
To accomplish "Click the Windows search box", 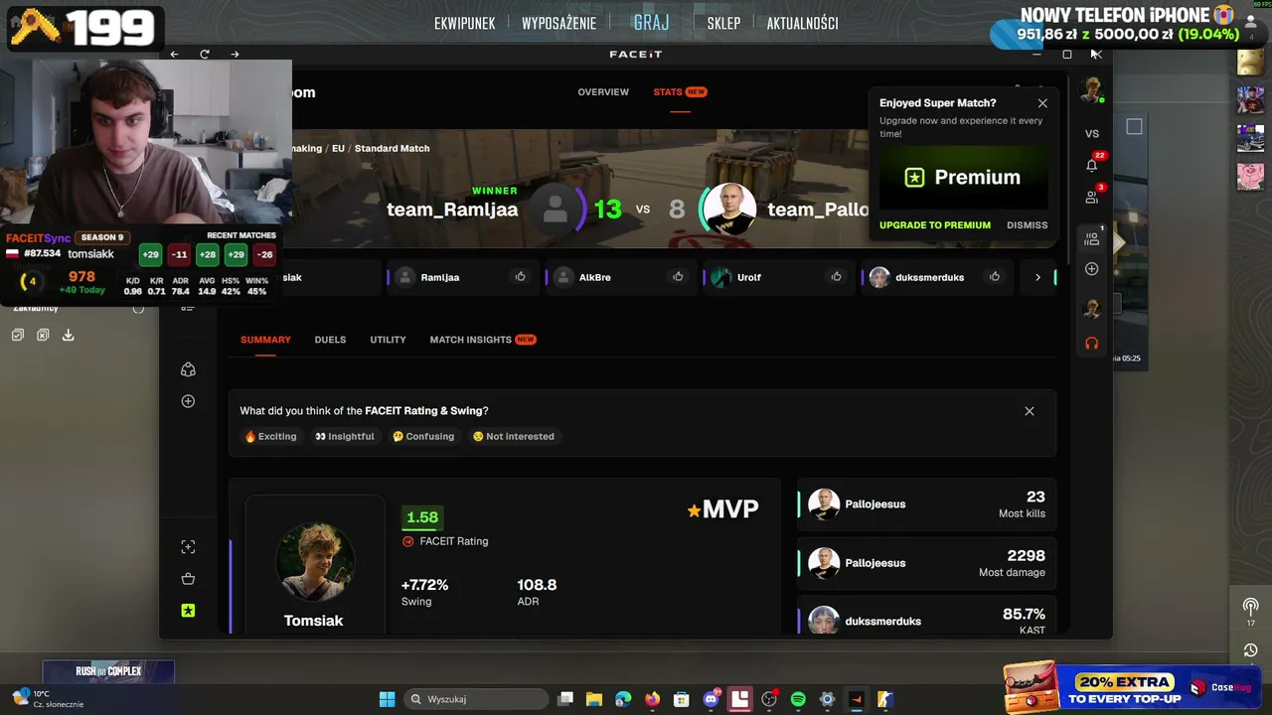I will 477,699.
